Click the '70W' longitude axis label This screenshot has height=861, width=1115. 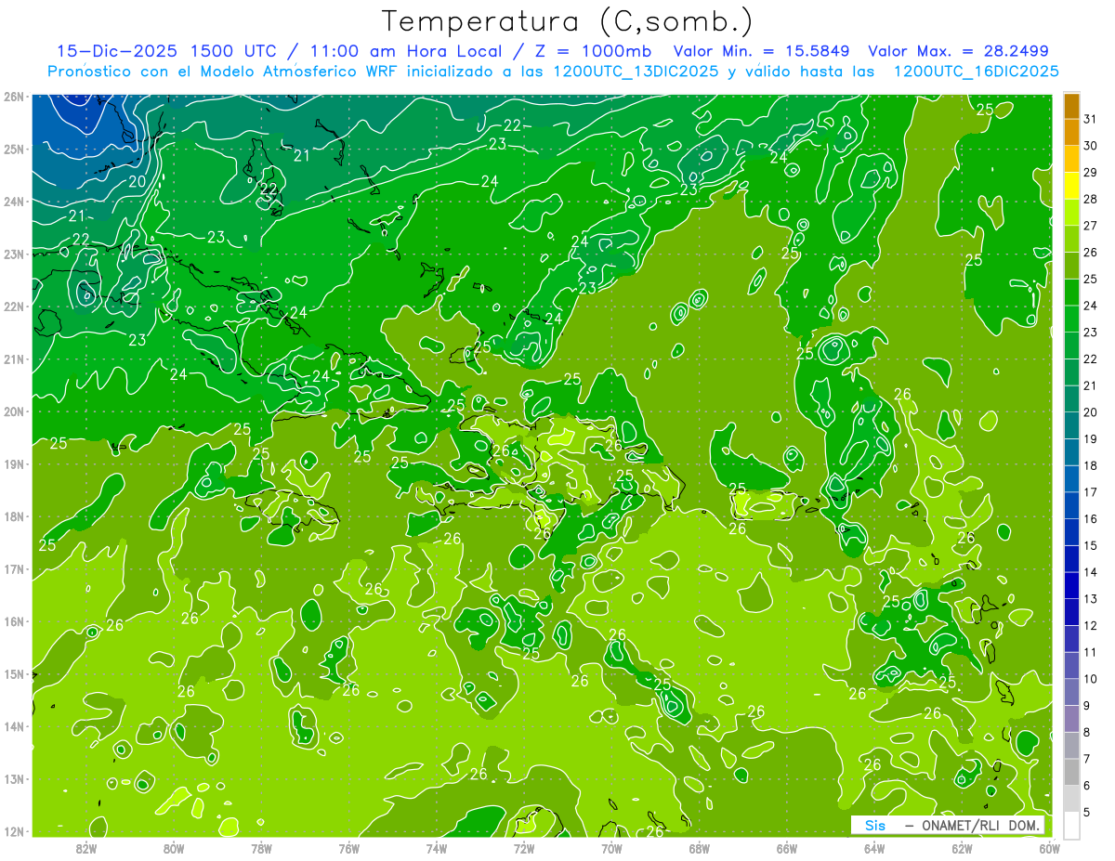click(611, 848)
